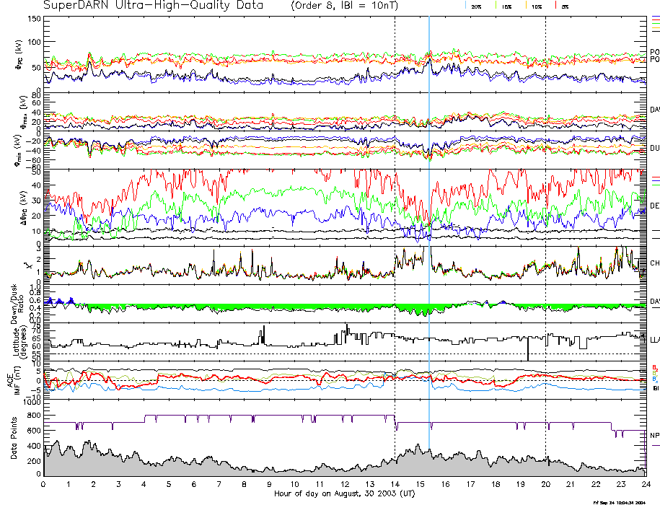Viewport: 660px width, 505px height.
Task: Click the Order 8 |B| = 10nT subtitle
Action: (x=343, y=6)
